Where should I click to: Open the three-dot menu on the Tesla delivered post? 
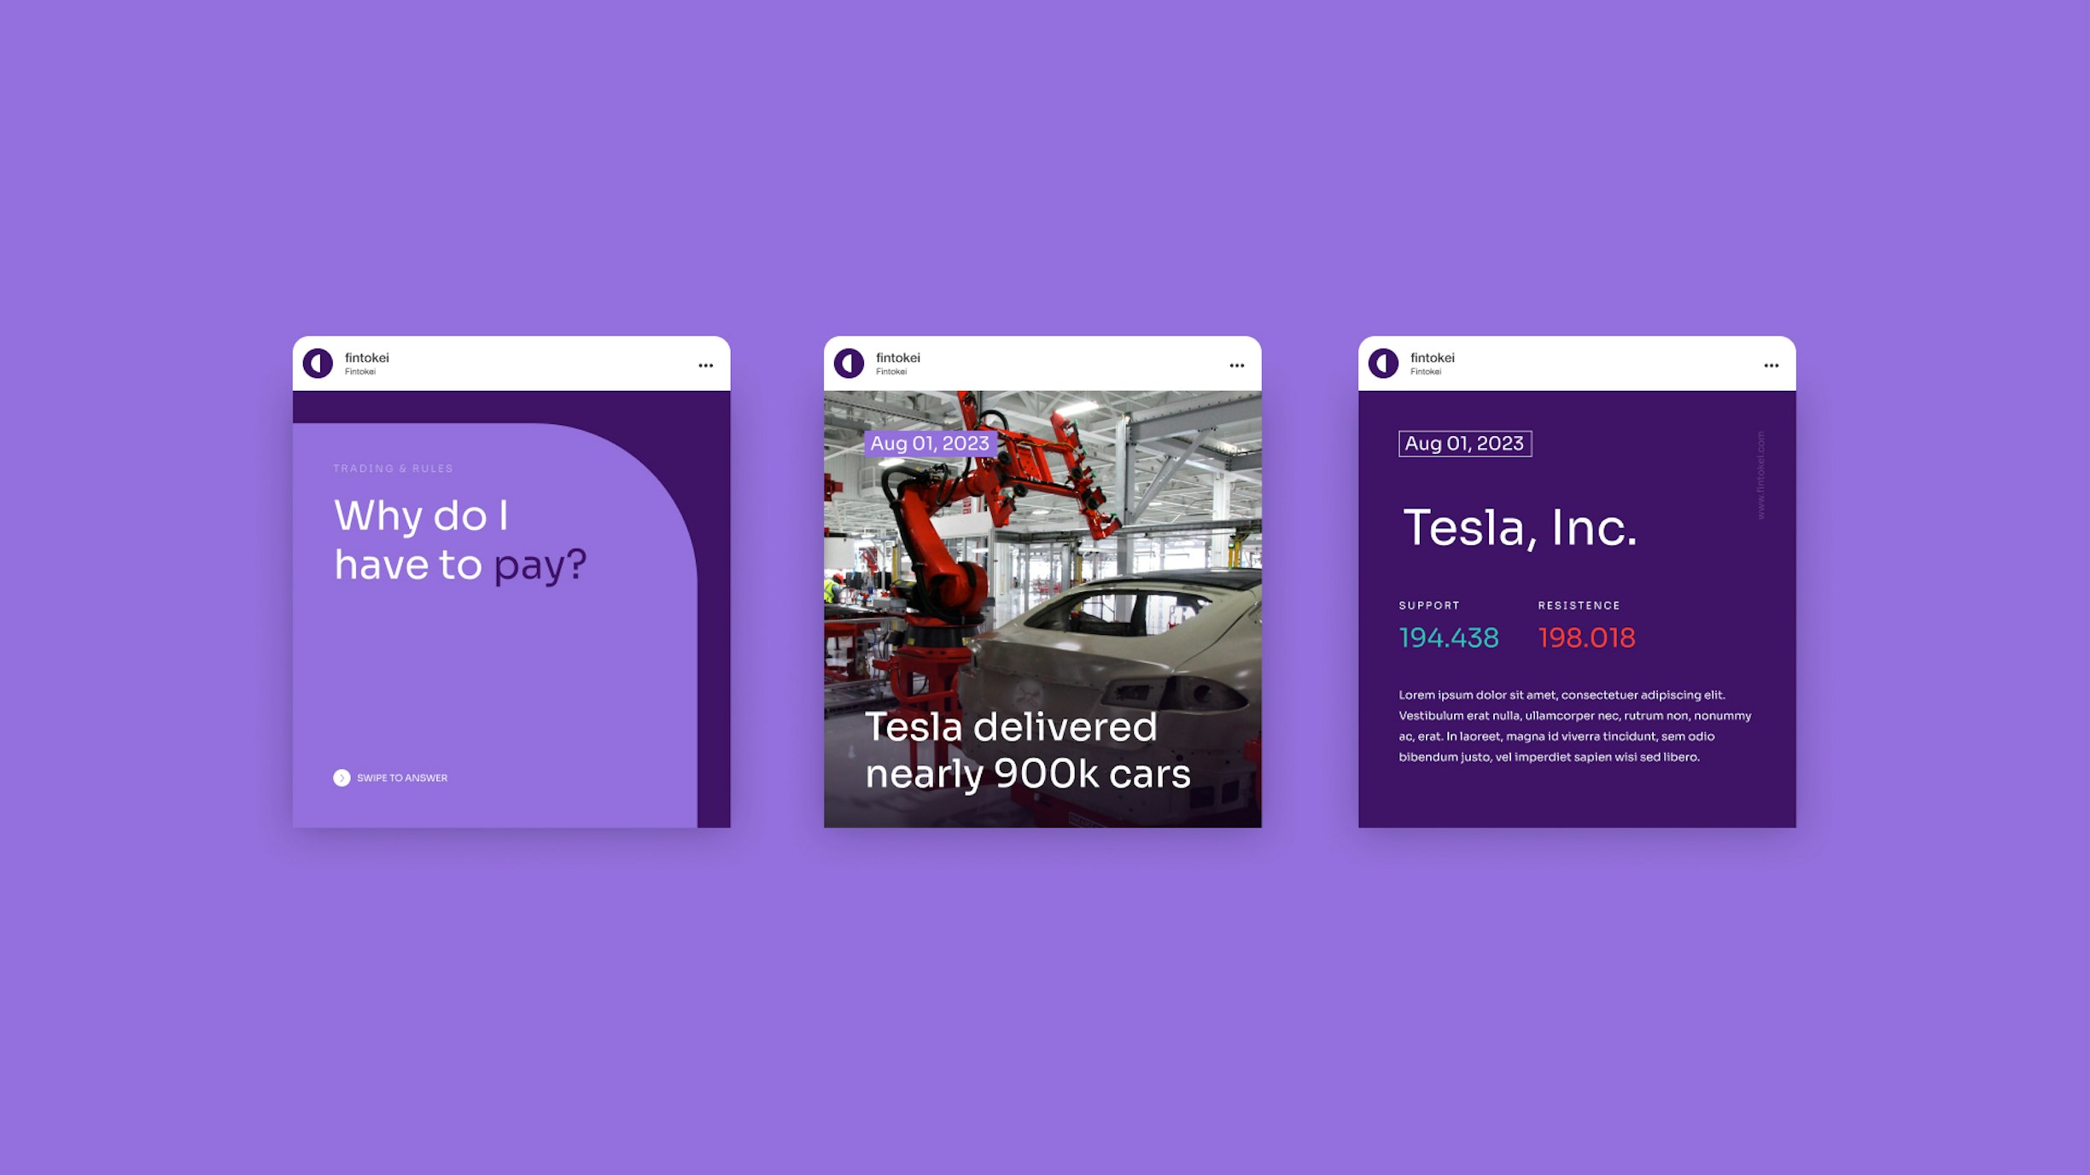pos(1237,365)
